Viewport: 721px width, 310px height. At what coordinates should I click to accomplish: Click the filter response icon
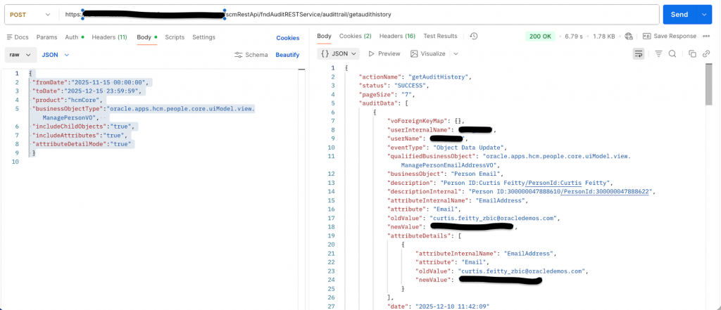click(x=658, y=53)
